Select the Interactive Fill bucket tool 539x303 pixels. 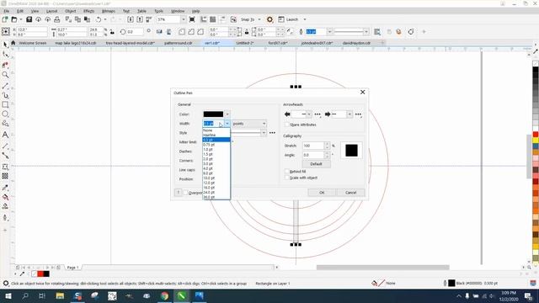click(5, 197)
